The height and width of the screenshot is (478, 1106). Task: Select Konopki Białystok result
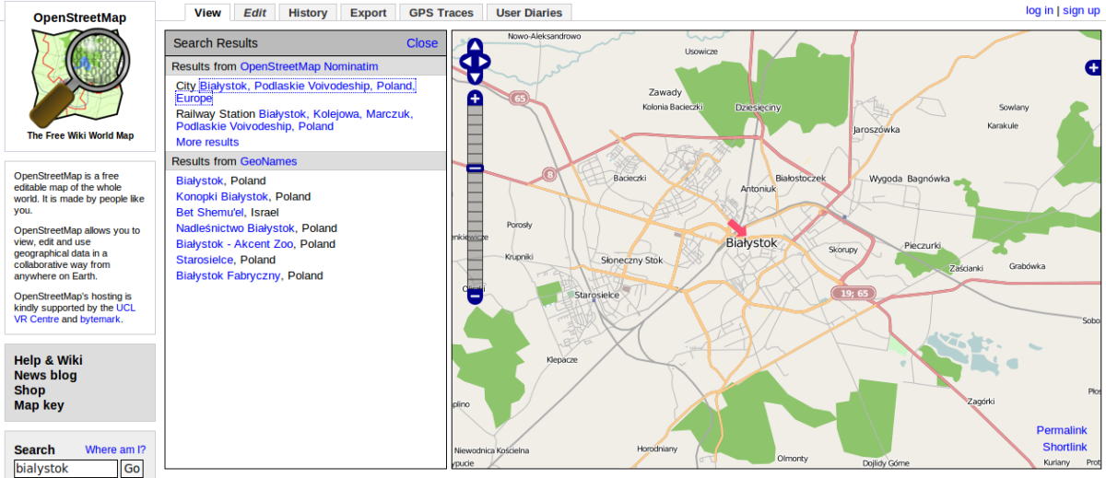[x=222, y=196]
